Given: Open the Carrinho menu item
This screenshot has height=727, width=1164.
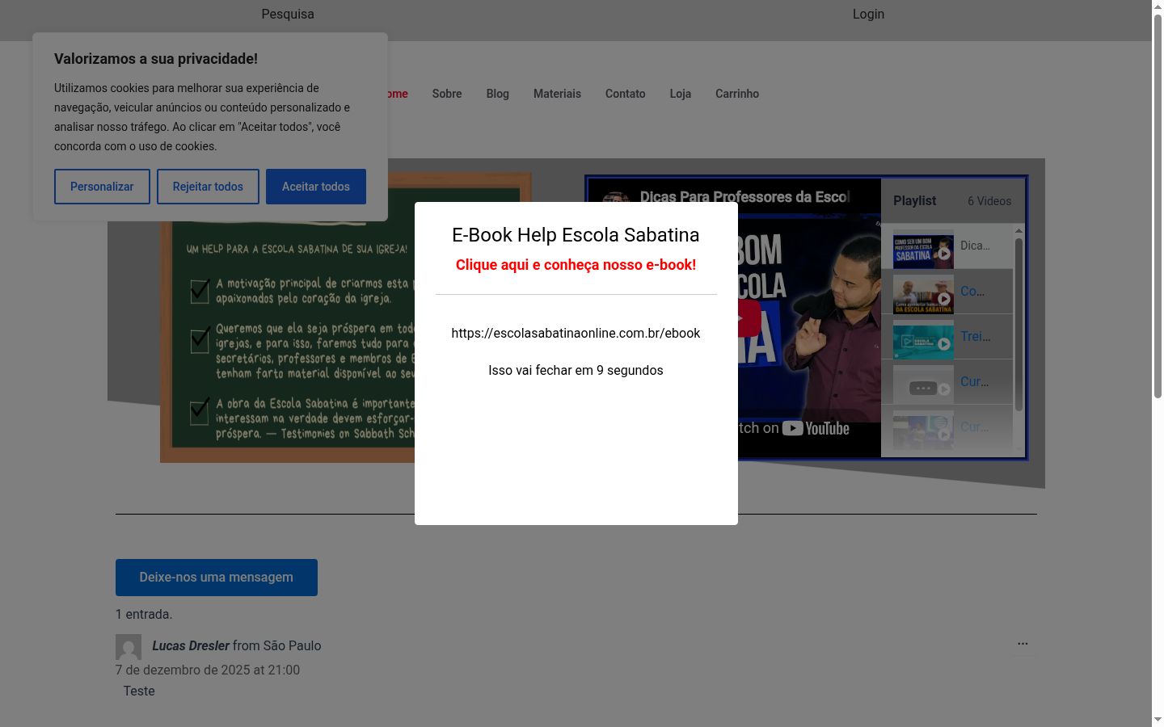Looking at the screenshot, I should pyautogui.click(x=737, y=94).
